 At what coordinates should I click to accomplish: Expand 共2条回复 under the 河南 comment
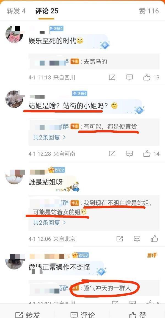pos(50,137)
